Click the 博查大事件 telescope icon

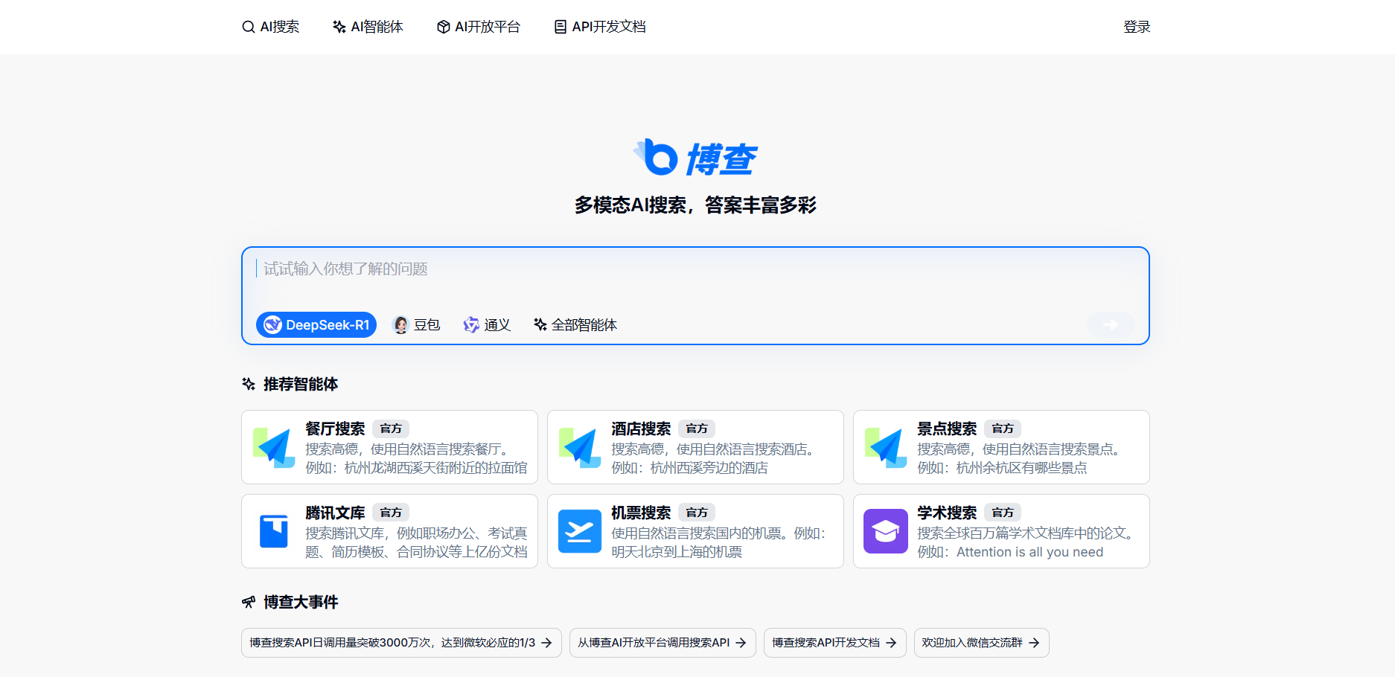[x=249, y=602]
